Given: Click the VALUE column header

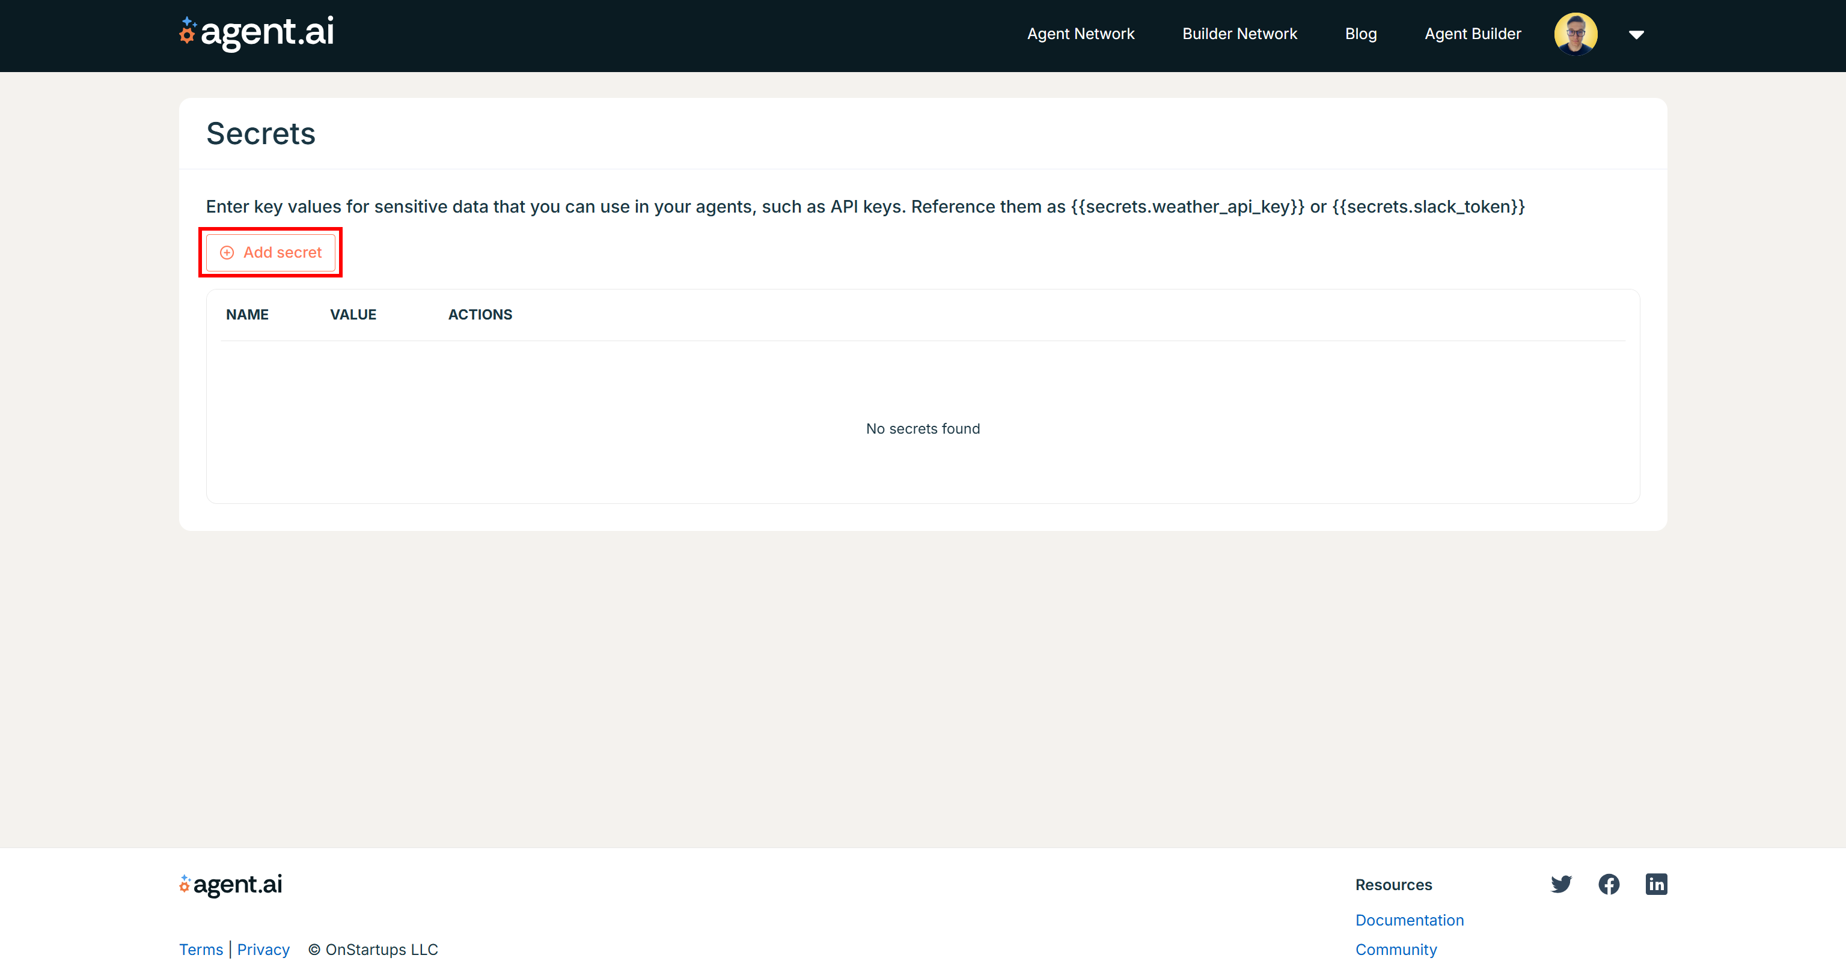Looking at the screenshot, I should tap(353, 314).
